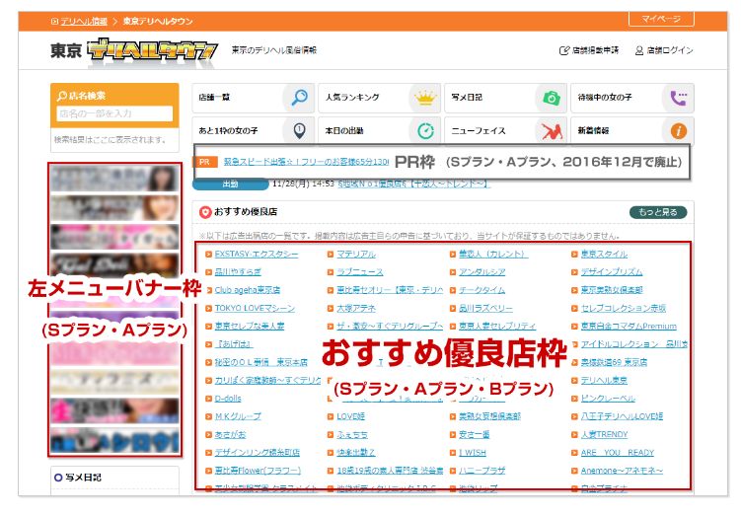
Task: Open the マテリアル shop link
Action: point(356,255)
